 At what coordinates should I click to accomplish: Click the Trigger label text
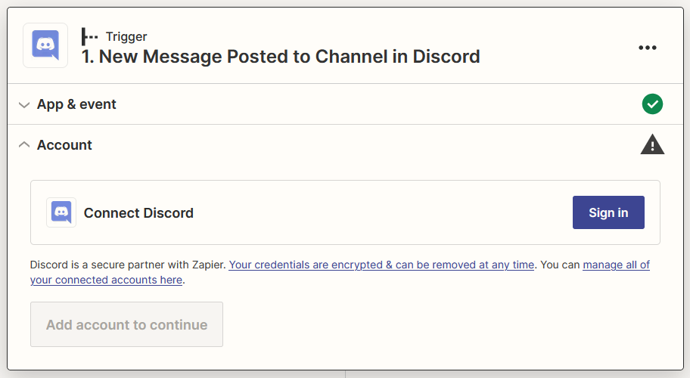coord(126,36)
